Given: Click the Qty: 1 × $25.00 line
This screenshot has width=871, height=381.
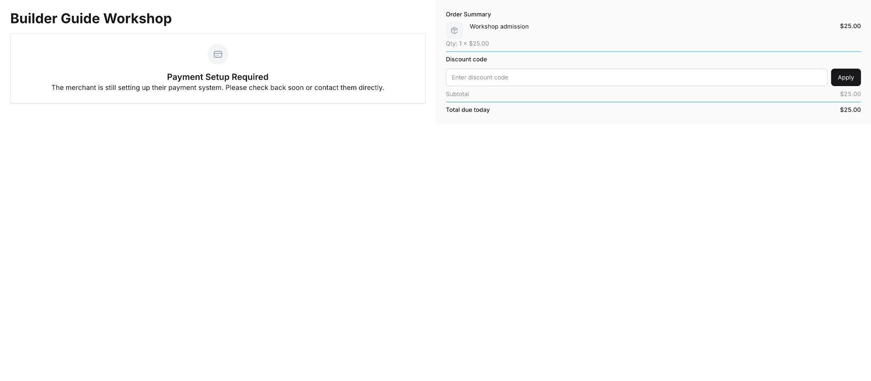Looking at the screenshot, I should [467, 43].
